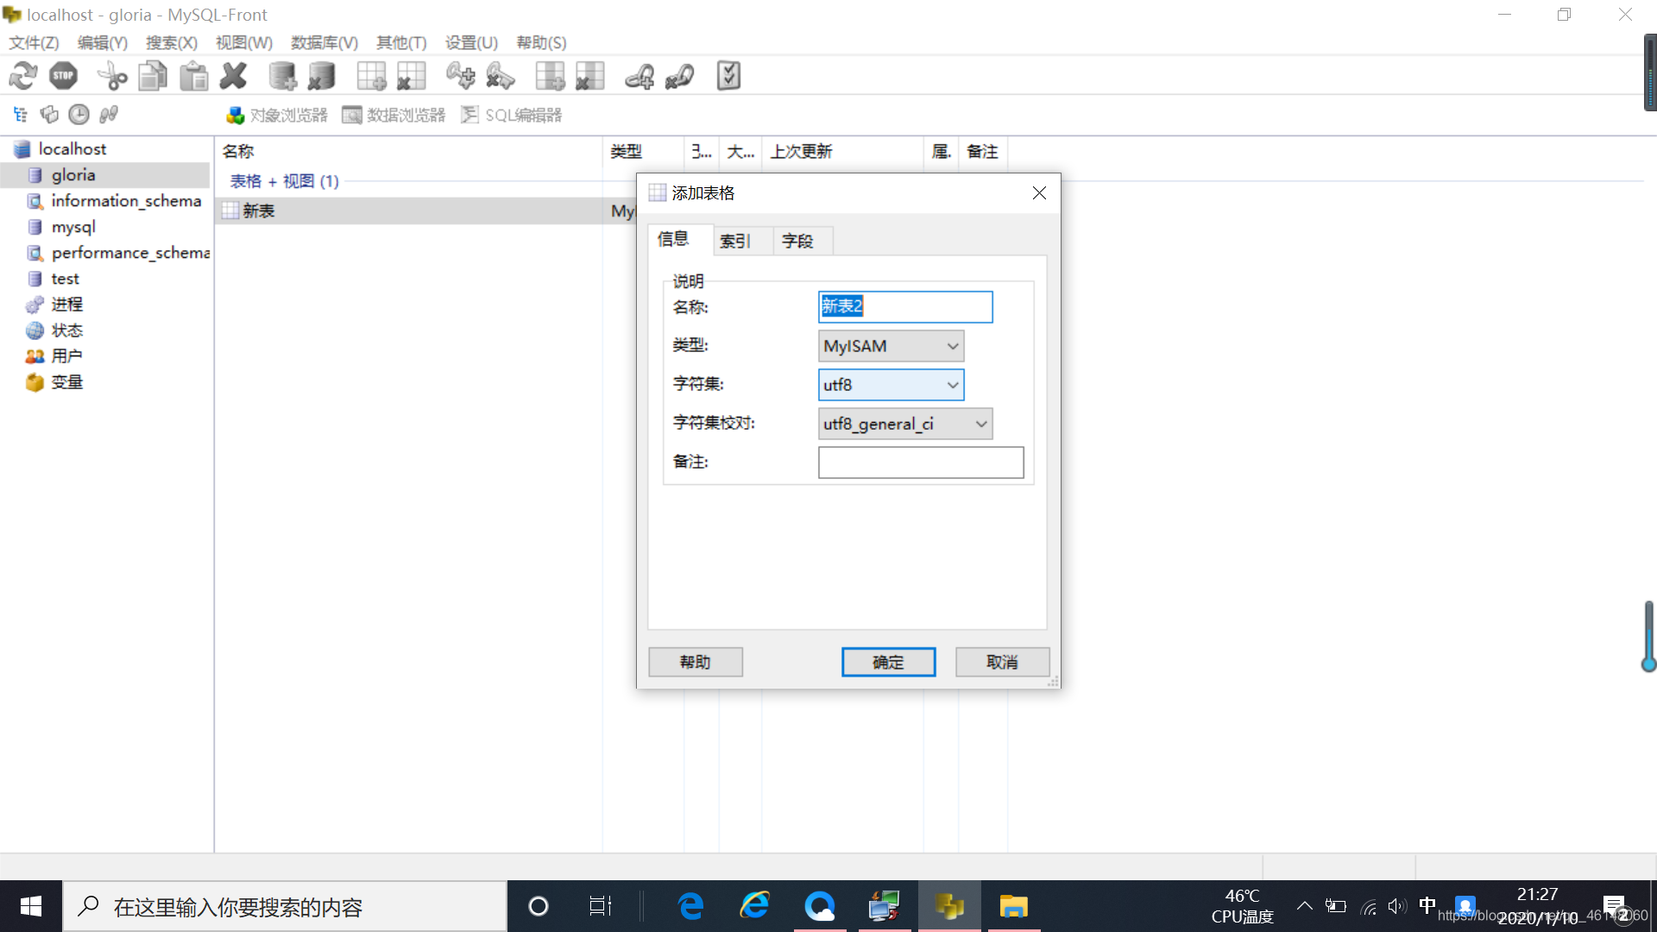Click the 确定 button
Viewport: 1657px width, 932px height.
point(888,662)
